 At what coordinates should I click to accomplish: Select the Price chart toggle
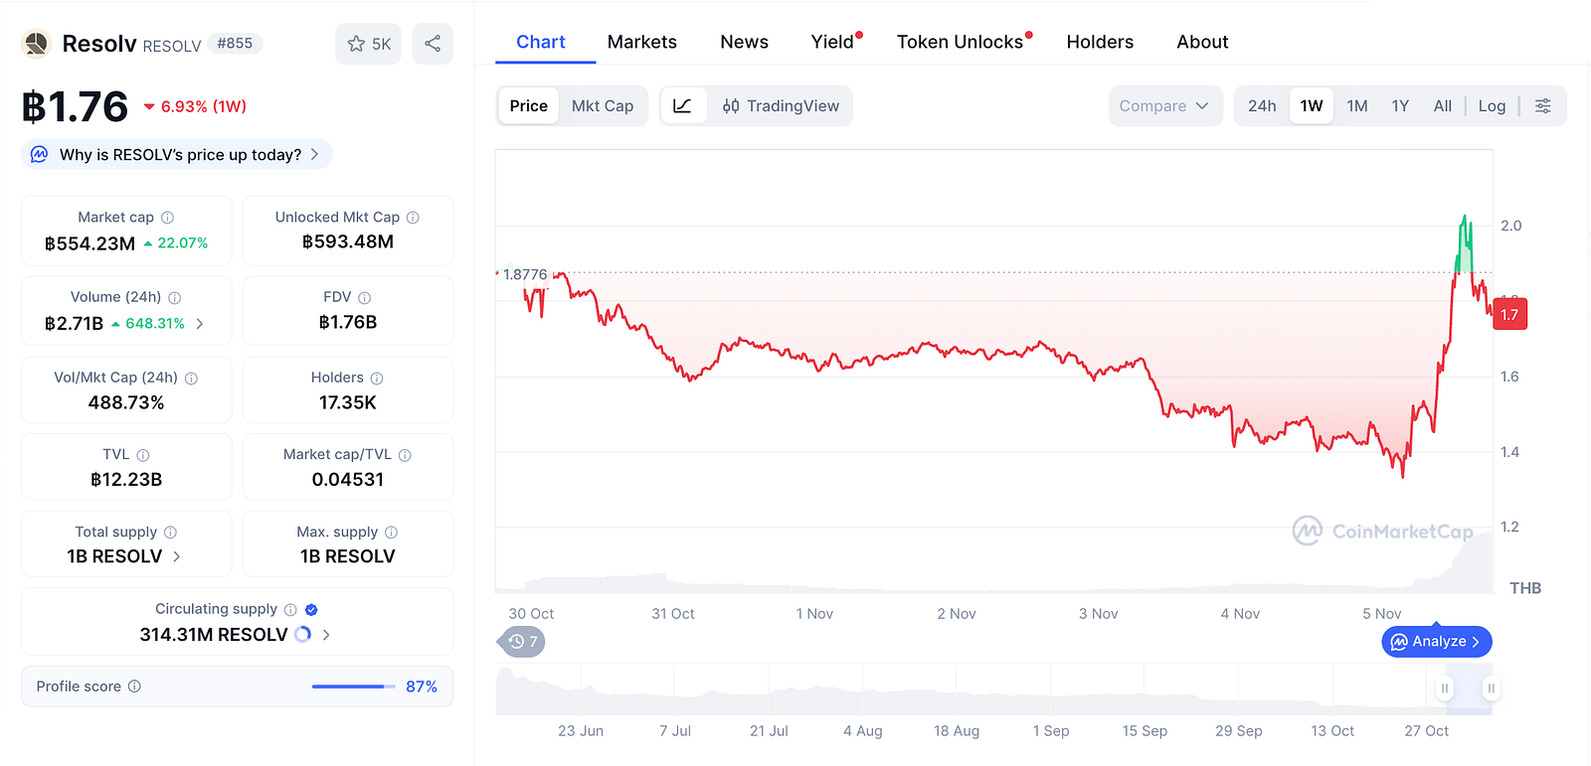529,106
